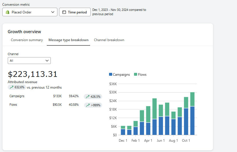Click the Time period button
The image size is (237, 152).
coord(74,12)
